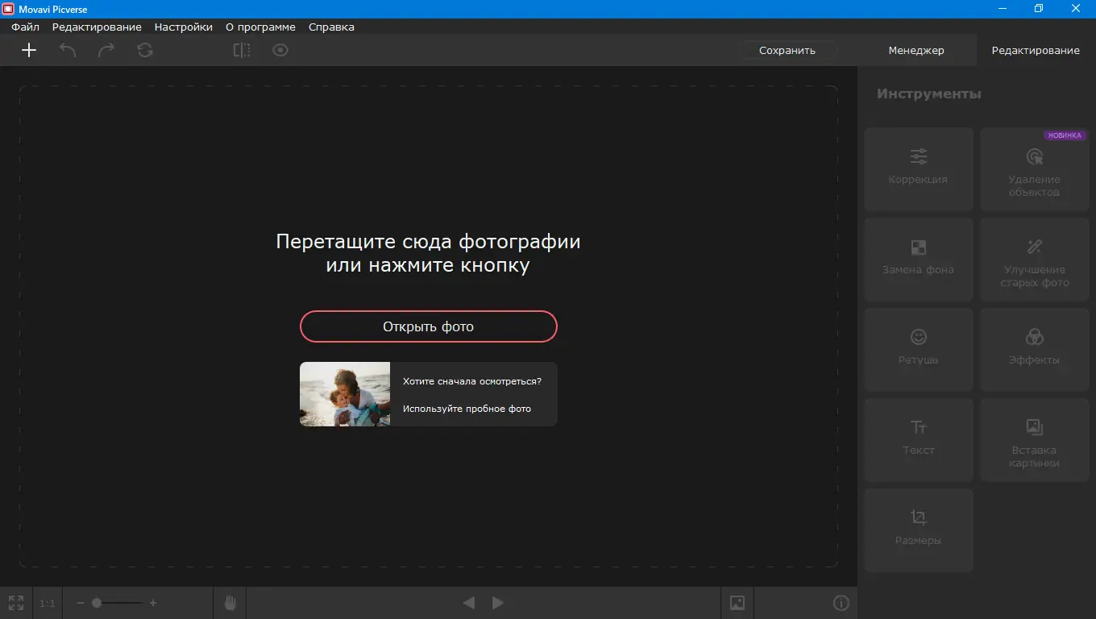Toggle the before/after split view

tap(241, 50)
